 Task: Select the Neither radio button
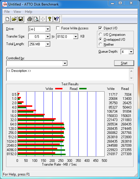[x=100, y=44]
